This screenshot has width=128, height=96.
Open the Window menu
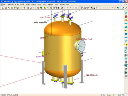(x=62, y=4)
